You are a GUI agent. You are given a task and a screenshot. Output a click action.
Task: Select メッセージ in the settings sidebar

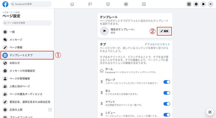coord(27,40)
